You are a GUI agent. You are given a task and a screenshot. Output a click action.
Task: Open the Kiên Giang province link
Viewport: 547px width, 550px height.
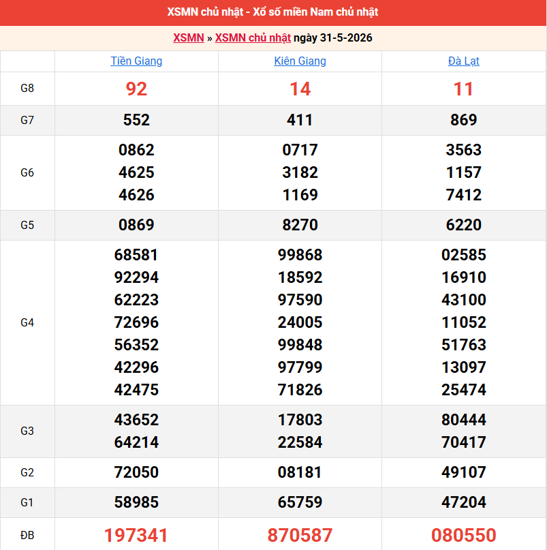(x=300, y=61)
